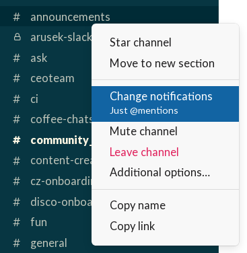The width and height of the screenshot is (247, 253).
Task: Click Leave channel in red
Action: [x=165, y=152]
